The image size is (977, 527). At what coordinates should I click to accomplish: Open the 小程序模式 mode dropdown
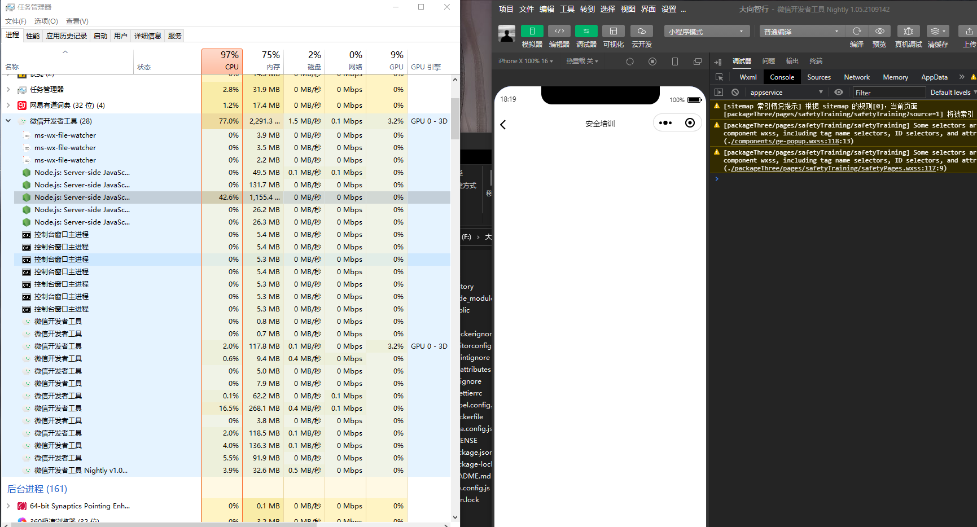707,32
